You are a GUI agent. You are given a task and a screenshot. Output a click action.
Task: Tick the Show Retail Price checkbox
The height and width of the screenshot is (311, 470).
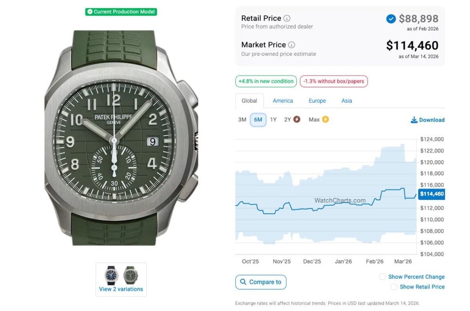click(394, 287)
